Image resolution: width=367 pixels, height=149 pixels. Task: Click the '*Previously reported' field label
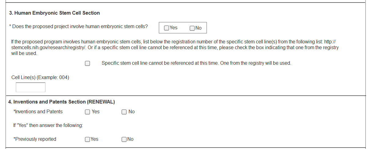coord(35,139)
